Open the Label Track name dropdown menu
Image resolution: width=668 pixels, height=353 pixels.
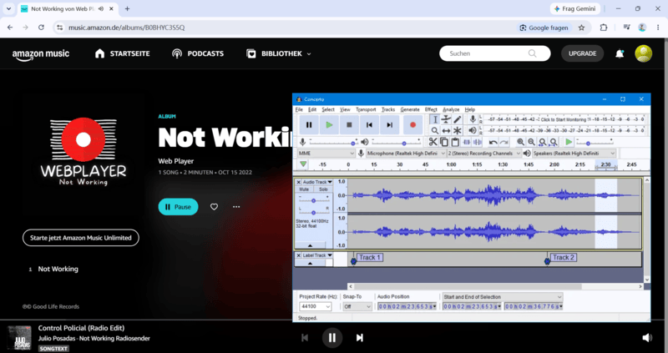click(317, 255)
